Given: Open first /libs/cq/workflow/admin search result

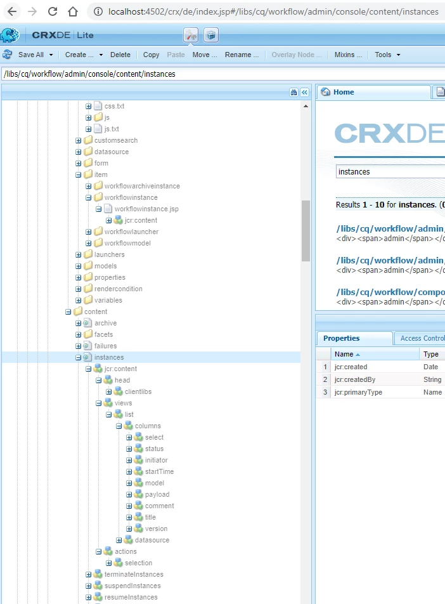Looking at the screenshot, I should [390, 228].
